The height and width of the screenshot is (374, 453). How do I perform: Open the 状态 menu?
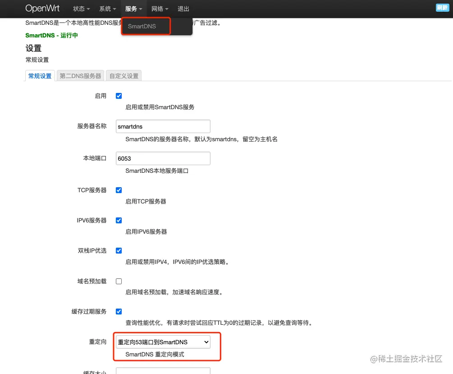80,8
